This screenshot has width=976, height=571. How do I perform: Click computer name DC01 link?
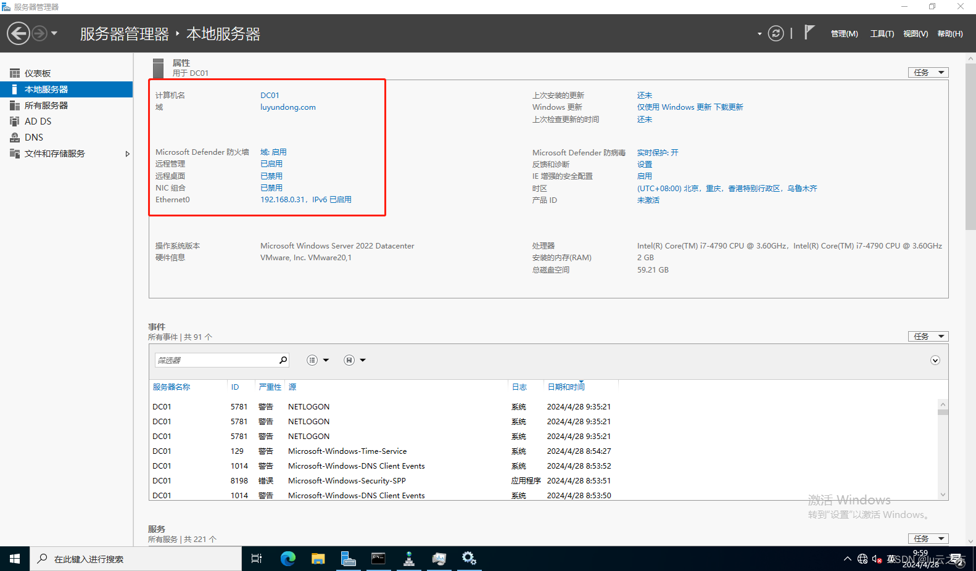tap(270, 96)
